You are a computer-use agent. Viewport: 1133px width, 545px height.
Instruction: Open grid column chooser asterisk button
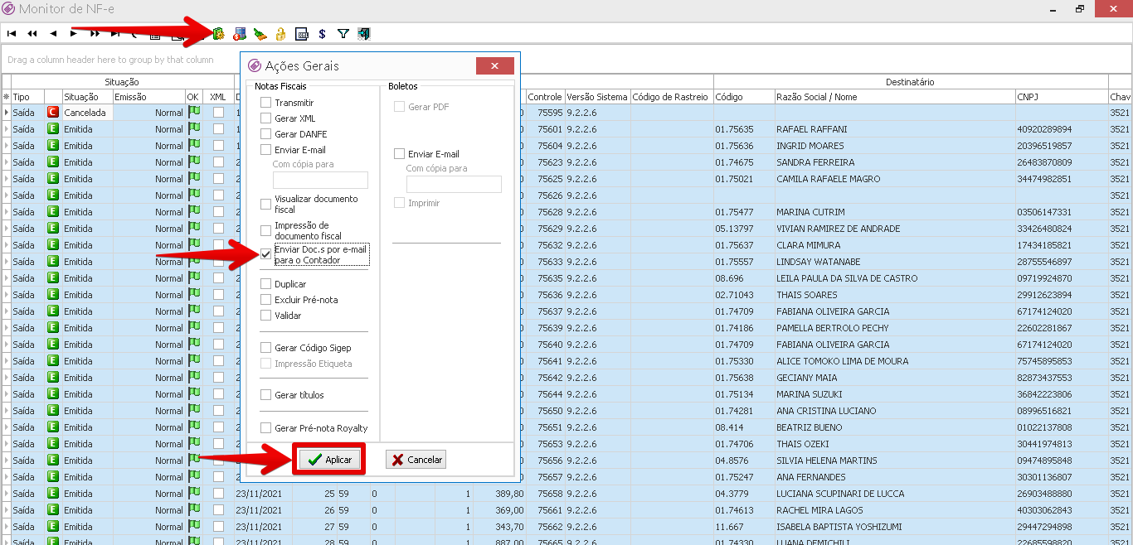(6, 97)
